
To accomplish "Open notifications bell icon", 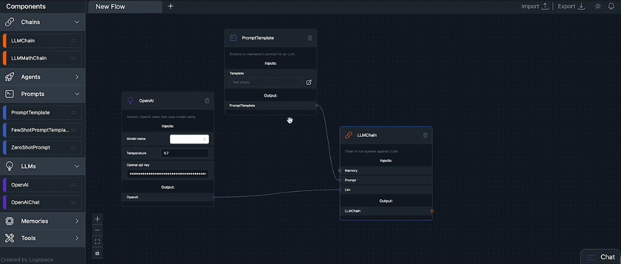I will coord(611,6).
